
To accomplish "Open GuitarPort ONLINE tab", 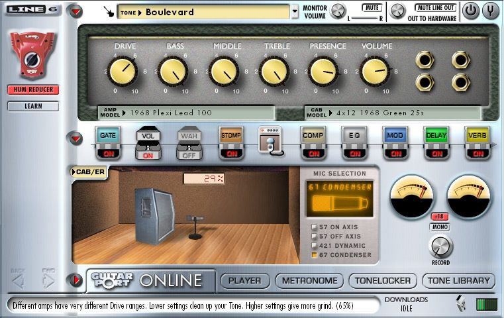I will [x=150, y=281].
